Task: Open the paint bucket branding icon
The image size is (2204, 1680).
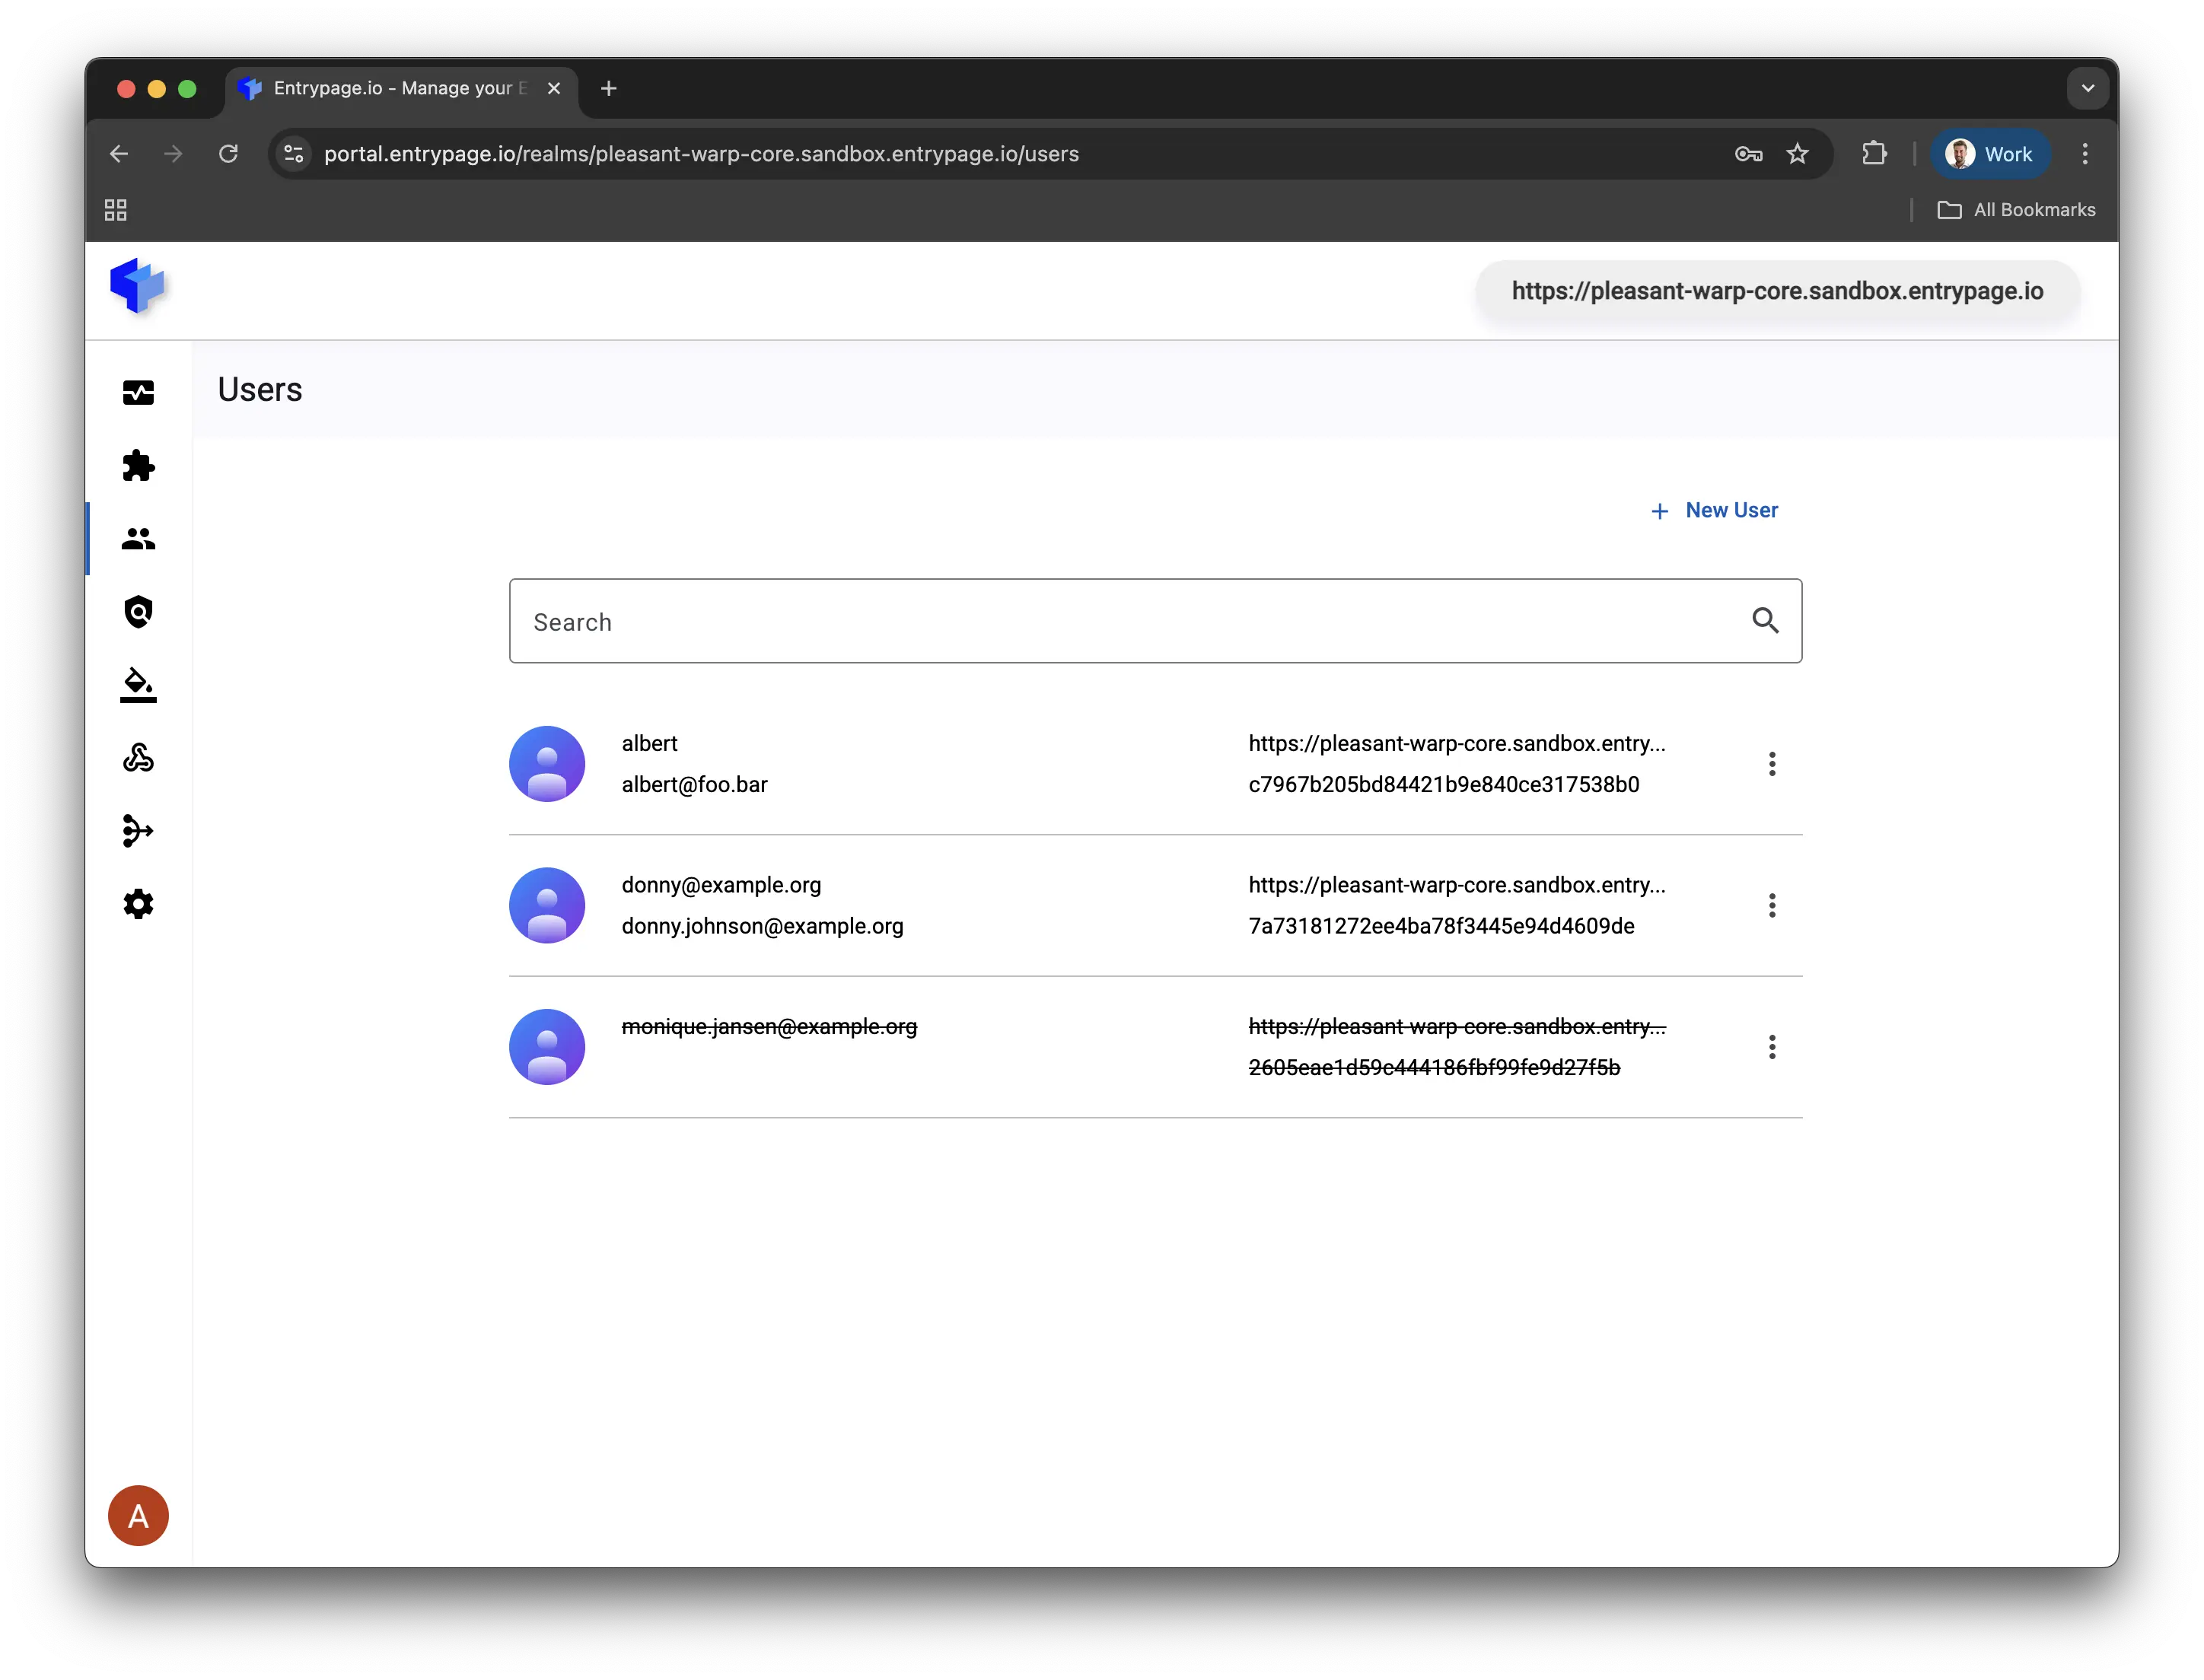Action: 138,685
